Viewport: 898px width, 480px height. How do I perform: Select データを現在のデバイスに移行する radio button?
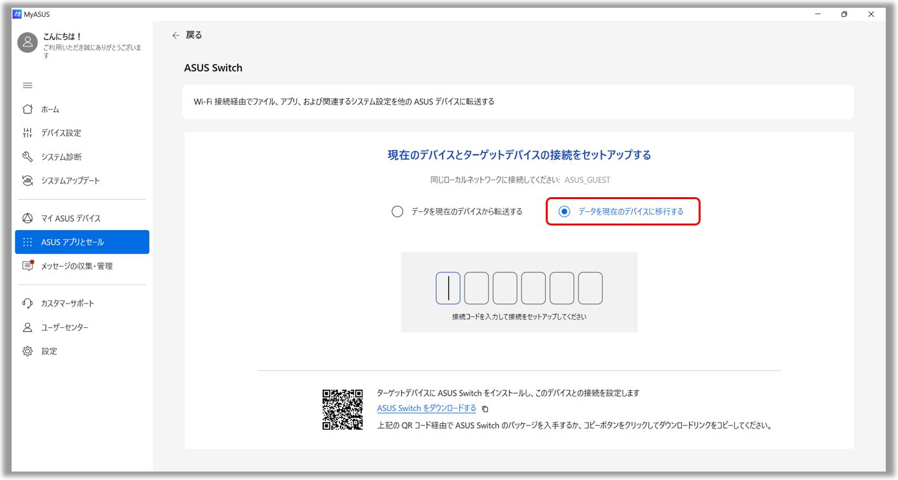pos(564,211)
